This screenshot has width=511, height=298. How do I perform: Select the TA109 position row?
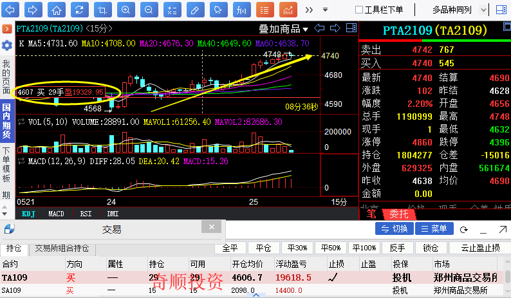click(251, 277)
